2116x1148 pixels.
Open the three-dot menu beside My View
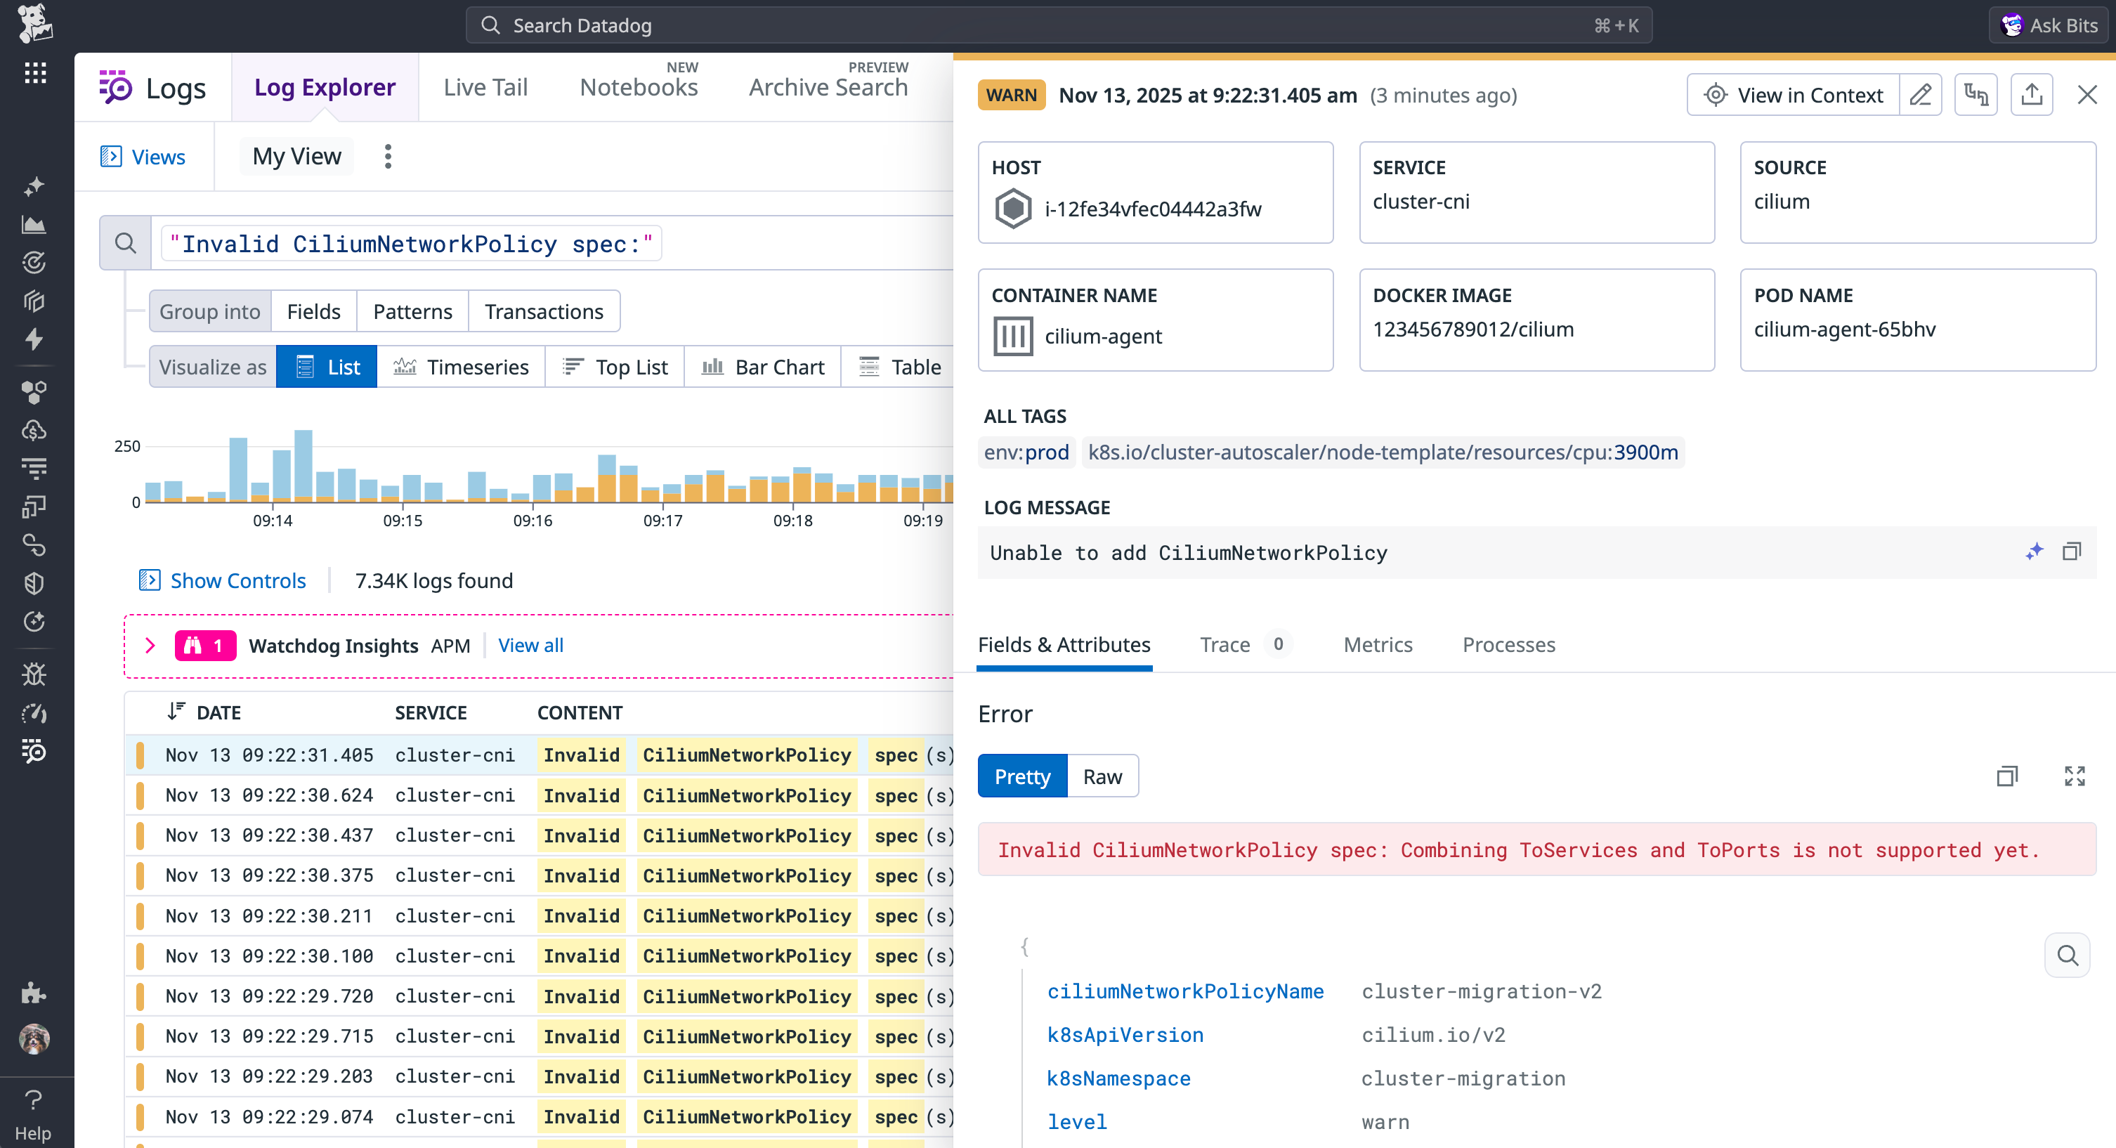point(387,155)
